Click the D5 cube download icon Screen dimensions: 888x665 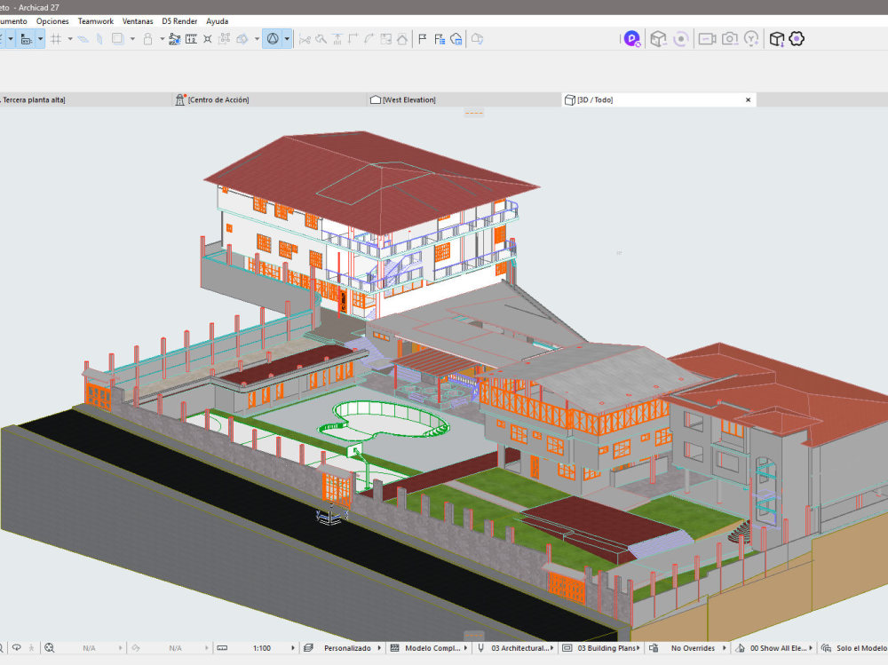tap(776, 39)
